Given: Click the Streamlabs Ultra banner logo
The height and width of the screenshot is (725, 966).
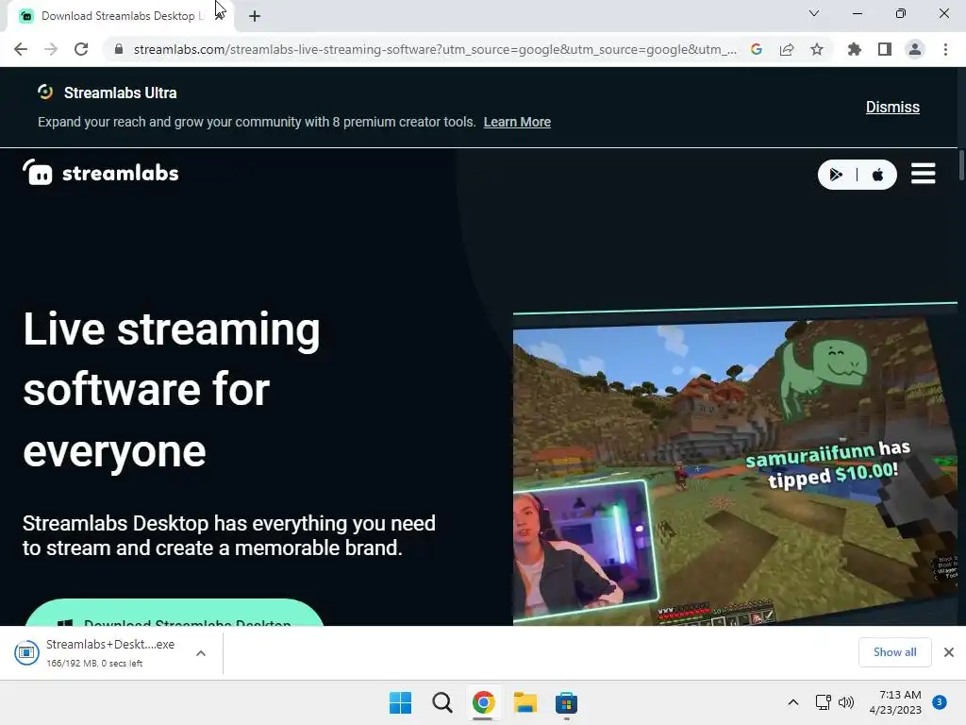Looking at the screenshot, I should point(45,93).
